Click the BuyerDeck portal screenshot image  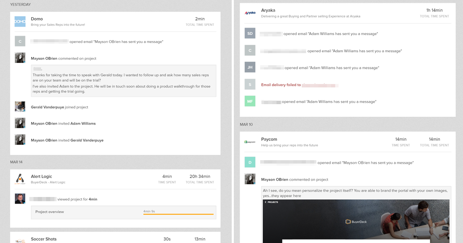pos(356,221)
